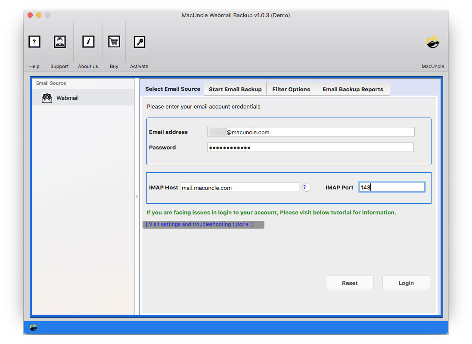
Task: Switch to the Start Email Backup tab
Action: (x=235, y=89)
